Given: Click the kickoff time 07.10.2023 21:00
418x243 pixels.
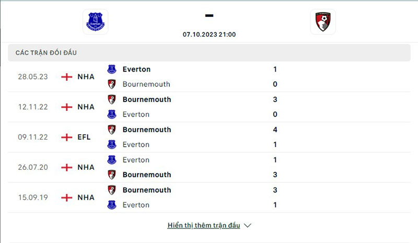Looking at the screenshot, I should (209, 34).
